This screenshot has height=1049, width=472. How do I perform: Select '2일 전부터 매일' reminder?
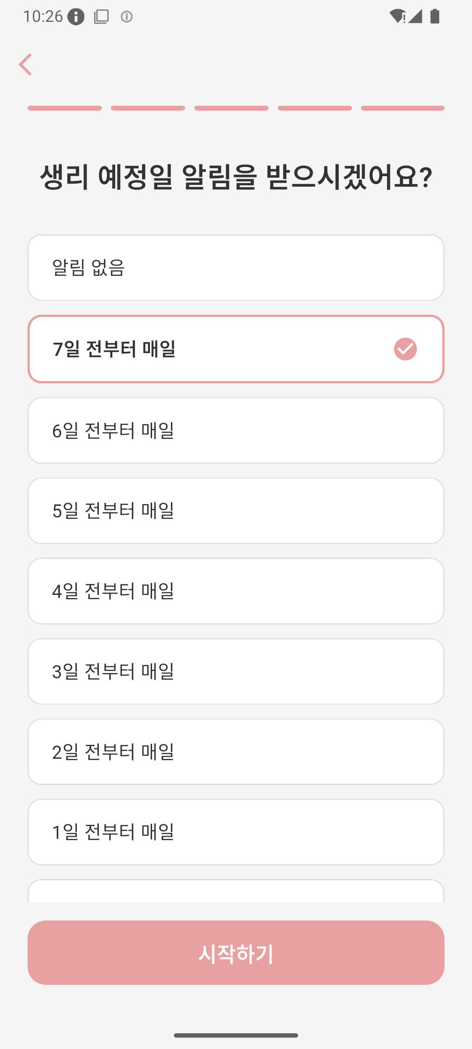[236, 752]
